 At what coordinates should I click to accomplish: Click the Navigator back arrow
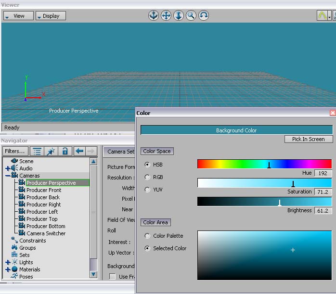pyautogui.click(x=79, y=151)
